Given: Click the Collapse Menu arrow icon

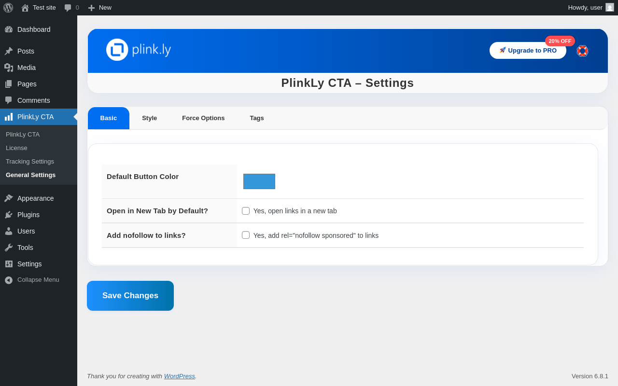Looking at the screenshot, I should pyautogui.click(x=9, y=280).
